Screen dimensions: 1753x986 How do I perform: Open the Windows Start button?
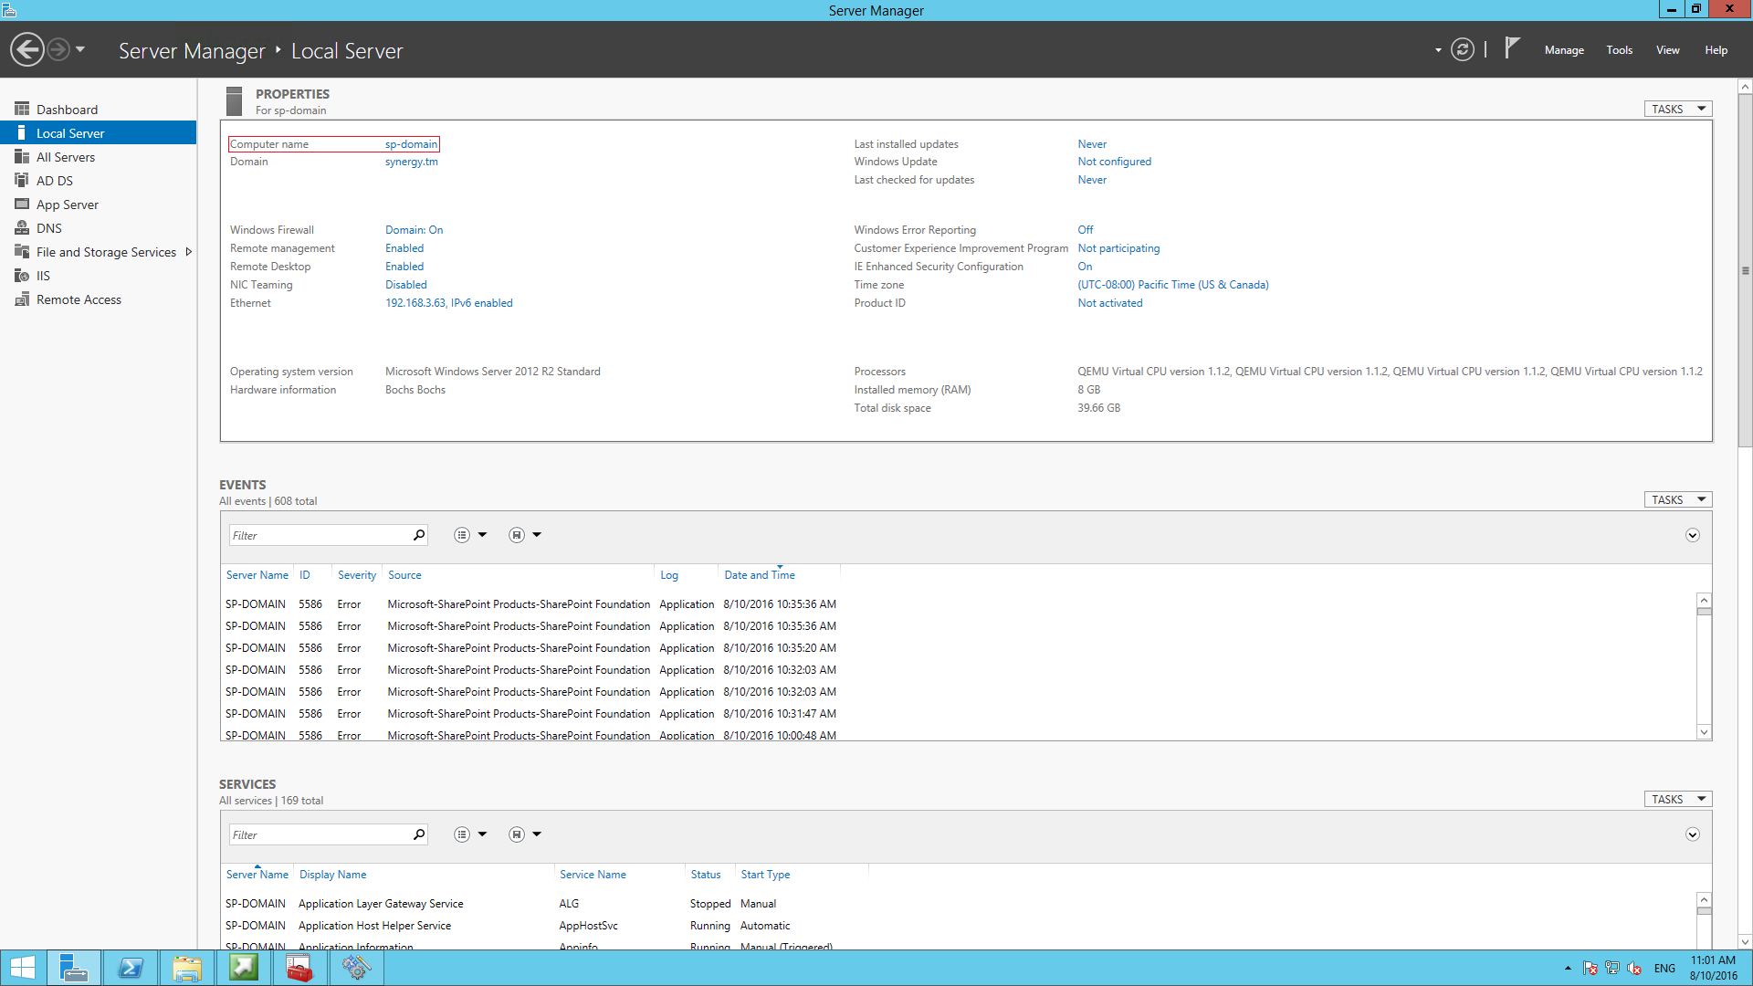pyautogui.click(x=22, y=968)
